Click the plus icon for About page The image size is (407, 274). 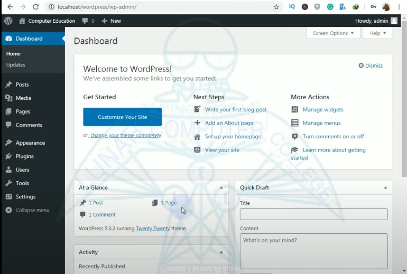coord(197,122)
